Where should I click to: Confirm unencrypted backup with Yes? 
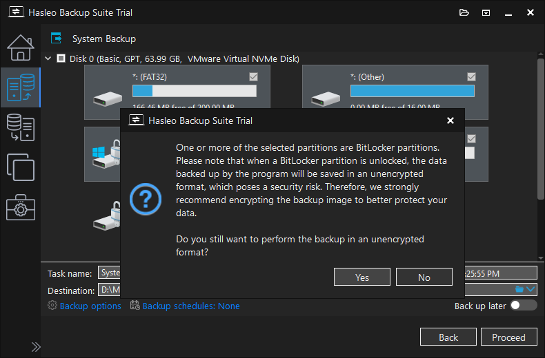click(x=361, y=277)
